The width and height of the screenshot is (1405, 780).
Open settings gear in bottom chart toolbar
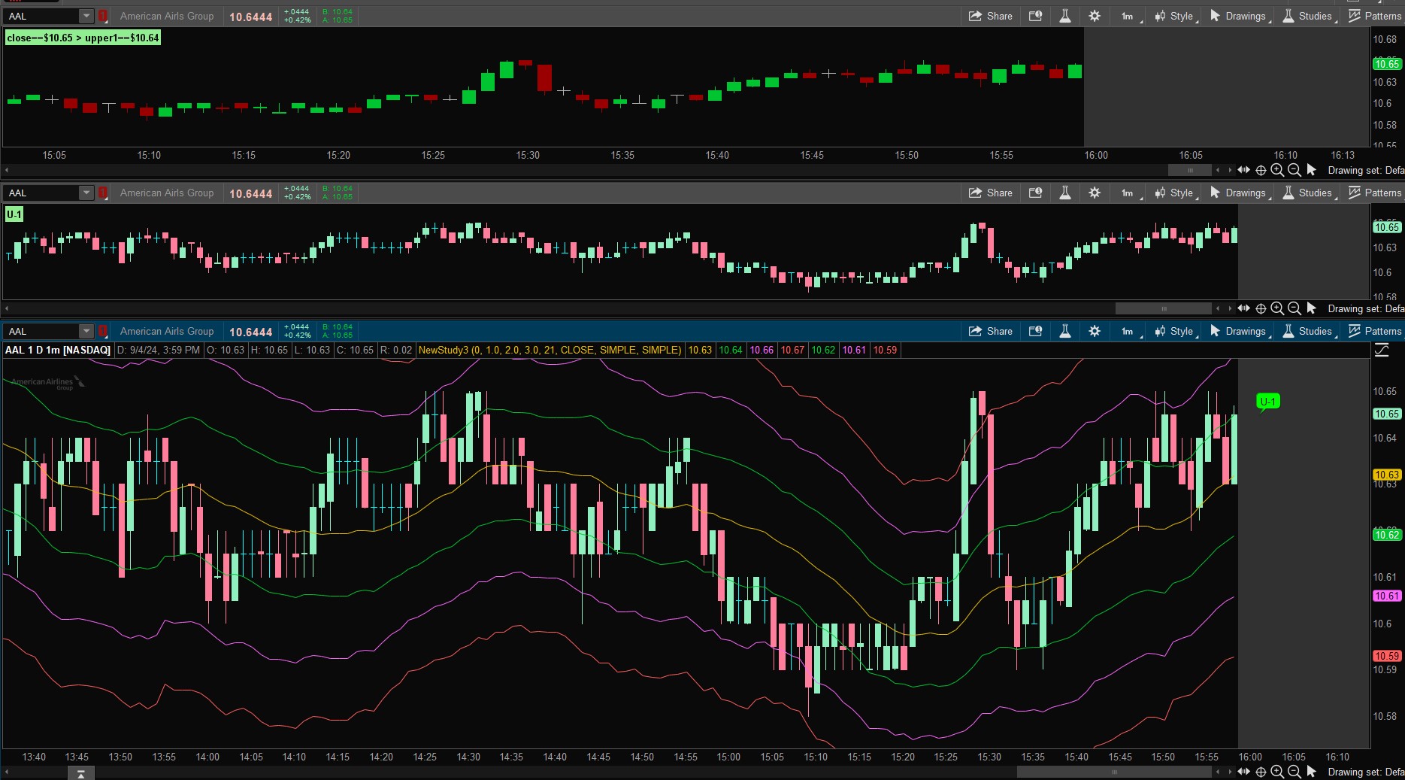pyautogui.click(x=1095, y=331)
